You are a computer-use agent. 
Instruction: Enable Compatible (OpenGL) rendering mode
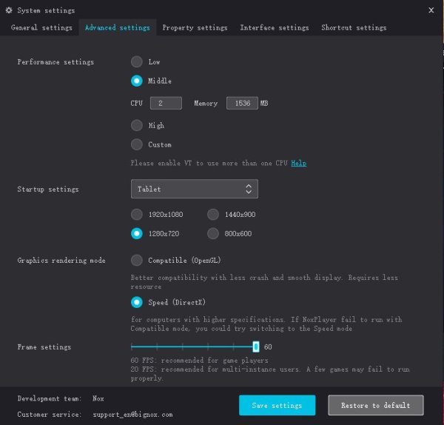[137, 261]
